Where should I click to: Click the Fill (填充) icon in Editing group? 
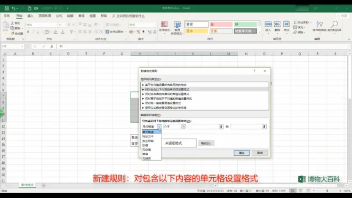pyautogui.click(x=295, y=27)
